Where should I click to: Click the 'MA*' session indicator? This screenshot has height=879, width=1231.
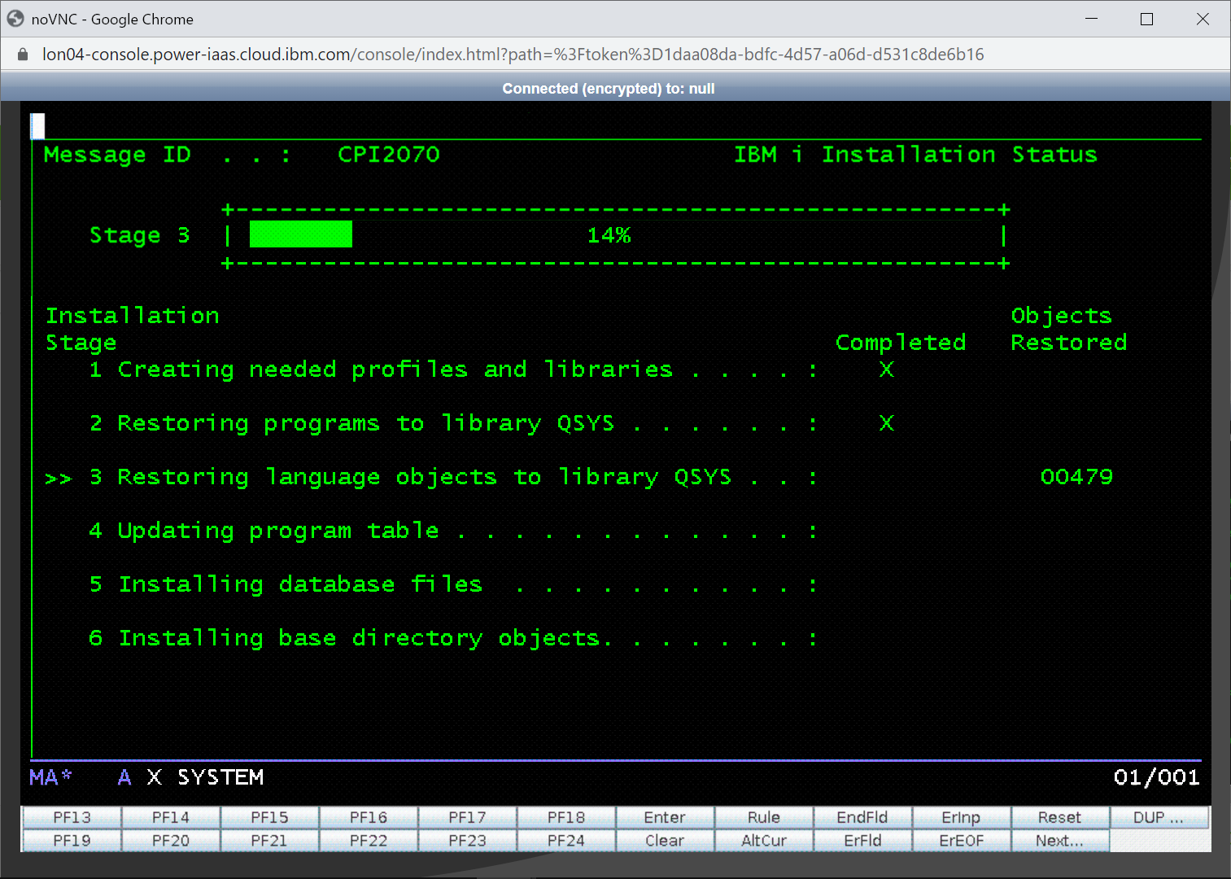(x=50, y=777)
